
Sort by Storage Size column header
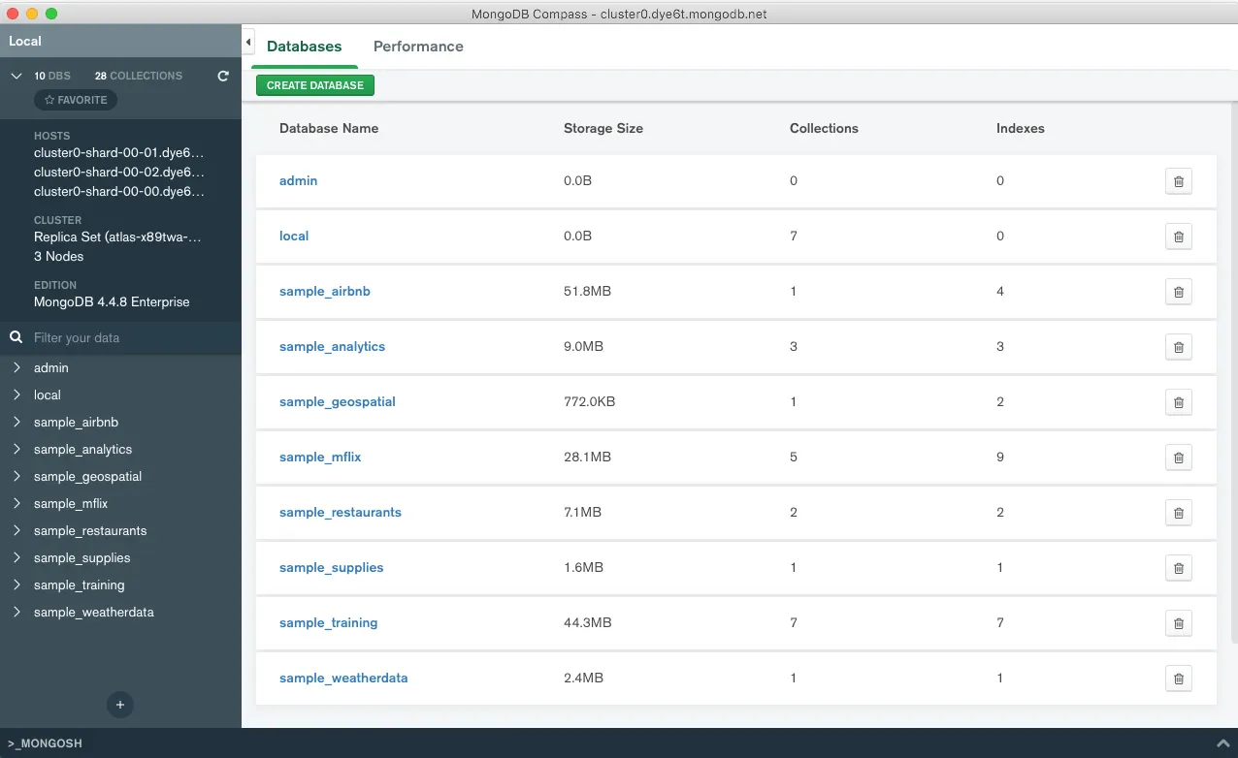click(x=603, y=128)
